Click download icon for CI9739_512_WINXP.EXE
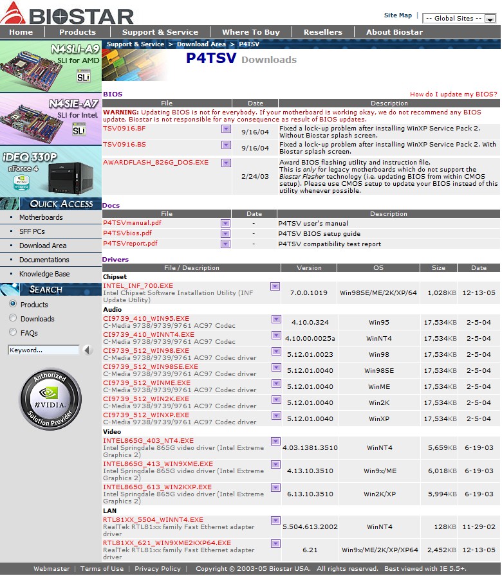Image resolution: width=502 pixels, height=576 pixels. click(x=276, y=416)
